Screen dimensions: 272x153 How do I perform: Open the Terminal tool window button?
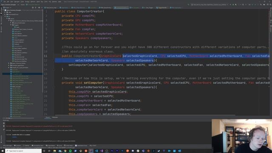[x=17, y=145]
